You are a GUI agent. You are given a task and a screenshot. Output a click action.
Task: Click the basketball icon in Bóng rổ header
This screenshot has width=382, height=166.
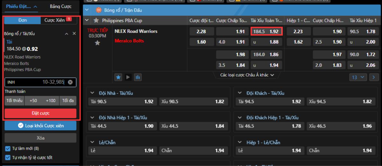pos(98,10)
